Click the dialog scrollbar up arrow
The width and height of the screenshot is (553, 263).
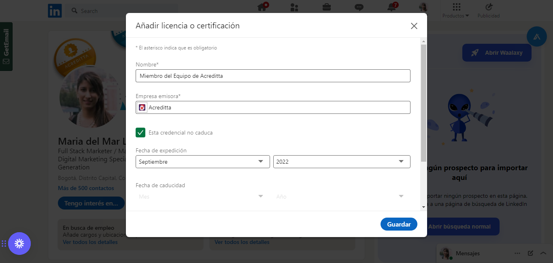coord(423,41)
